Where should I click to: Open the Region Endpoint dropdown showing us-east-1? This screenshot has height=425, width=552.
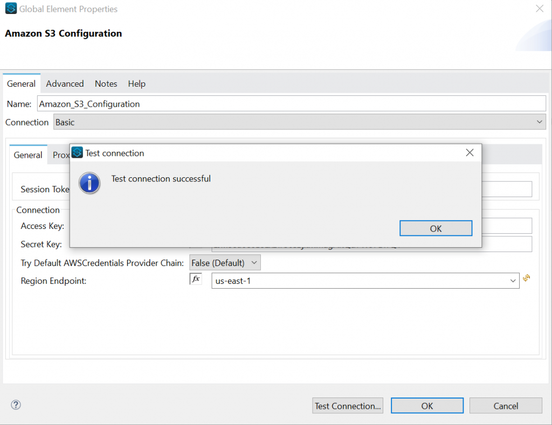pos(364,281)
